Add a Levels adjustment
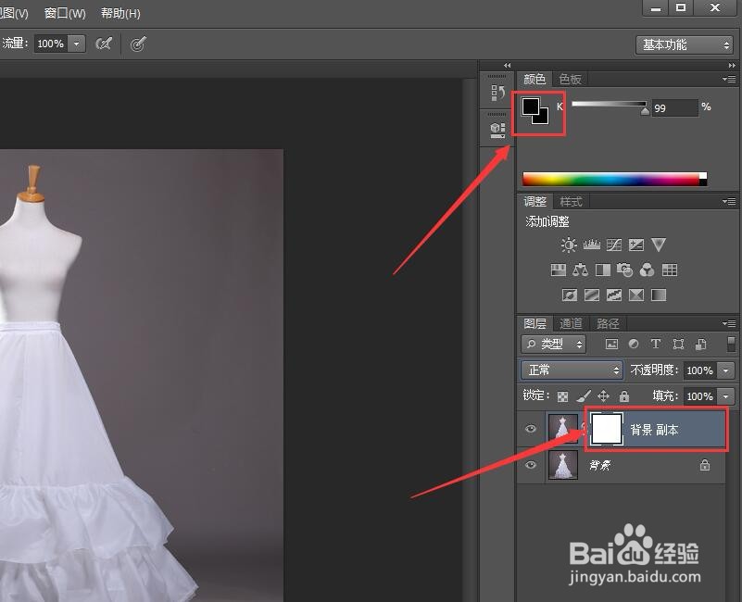742x602 pixels. [592, 245]
